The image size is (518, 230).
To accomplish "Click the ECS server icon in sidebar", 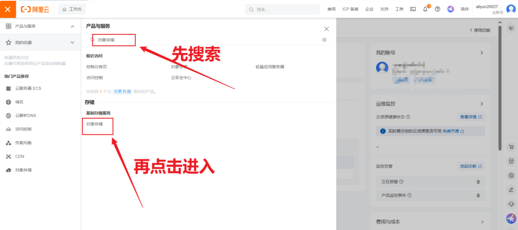I will [x=9, y=88].
